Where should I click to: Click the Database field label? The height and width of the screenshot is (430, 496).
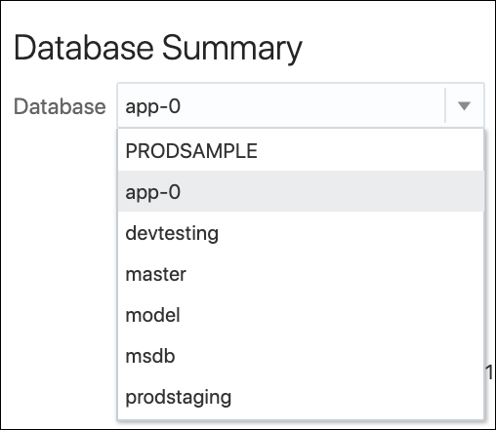(60, 106)
